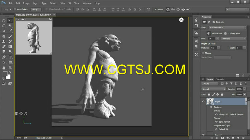The height and width of the screenshot is (140, 250).
Task: Click Create new layer button
Action: (238, 138)
